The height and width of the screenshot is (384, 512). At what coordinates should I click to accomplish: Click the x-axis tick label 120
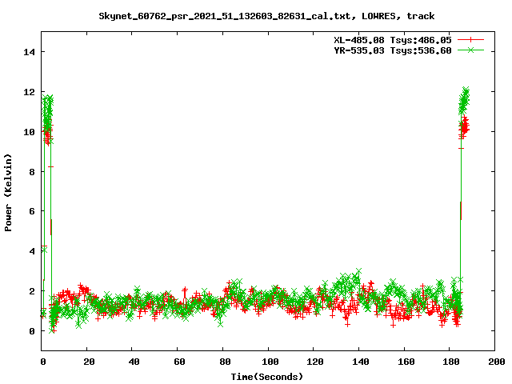coord(315,362)
